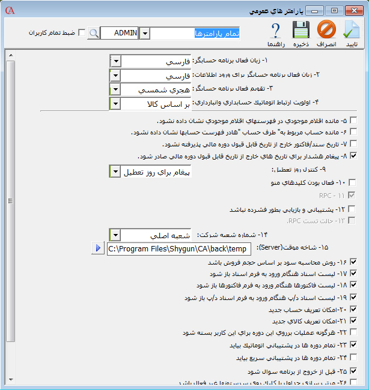
Task: Click the CA application logo in title bar
Action: tap(8, 10)
